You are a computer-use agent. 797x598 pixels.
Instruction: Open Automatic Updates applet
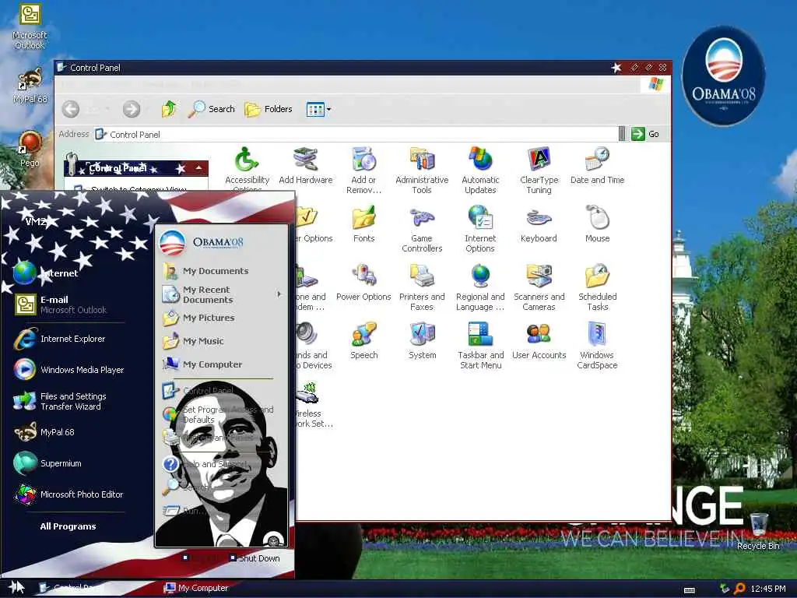coord(480,171)
